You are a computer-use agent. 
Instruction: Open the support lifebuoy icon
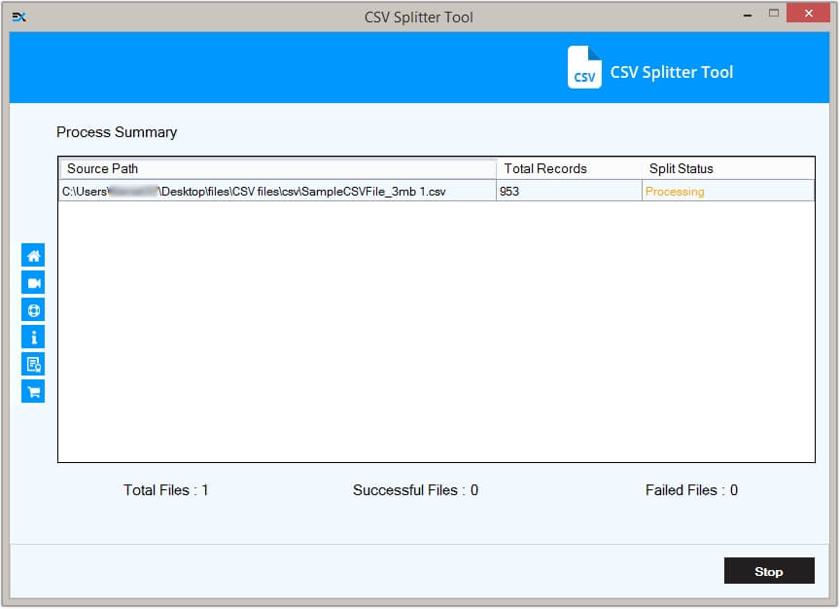(33, 310)
